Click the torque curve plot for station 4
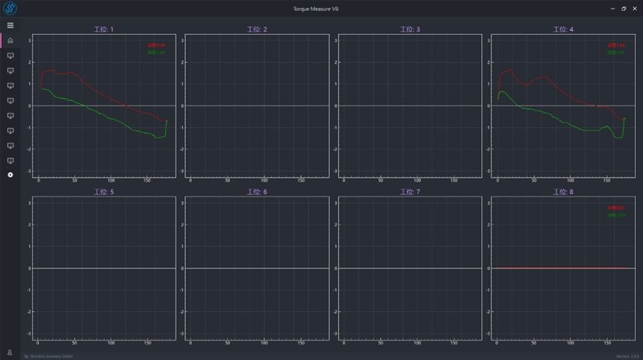 (x=564, y=106)
